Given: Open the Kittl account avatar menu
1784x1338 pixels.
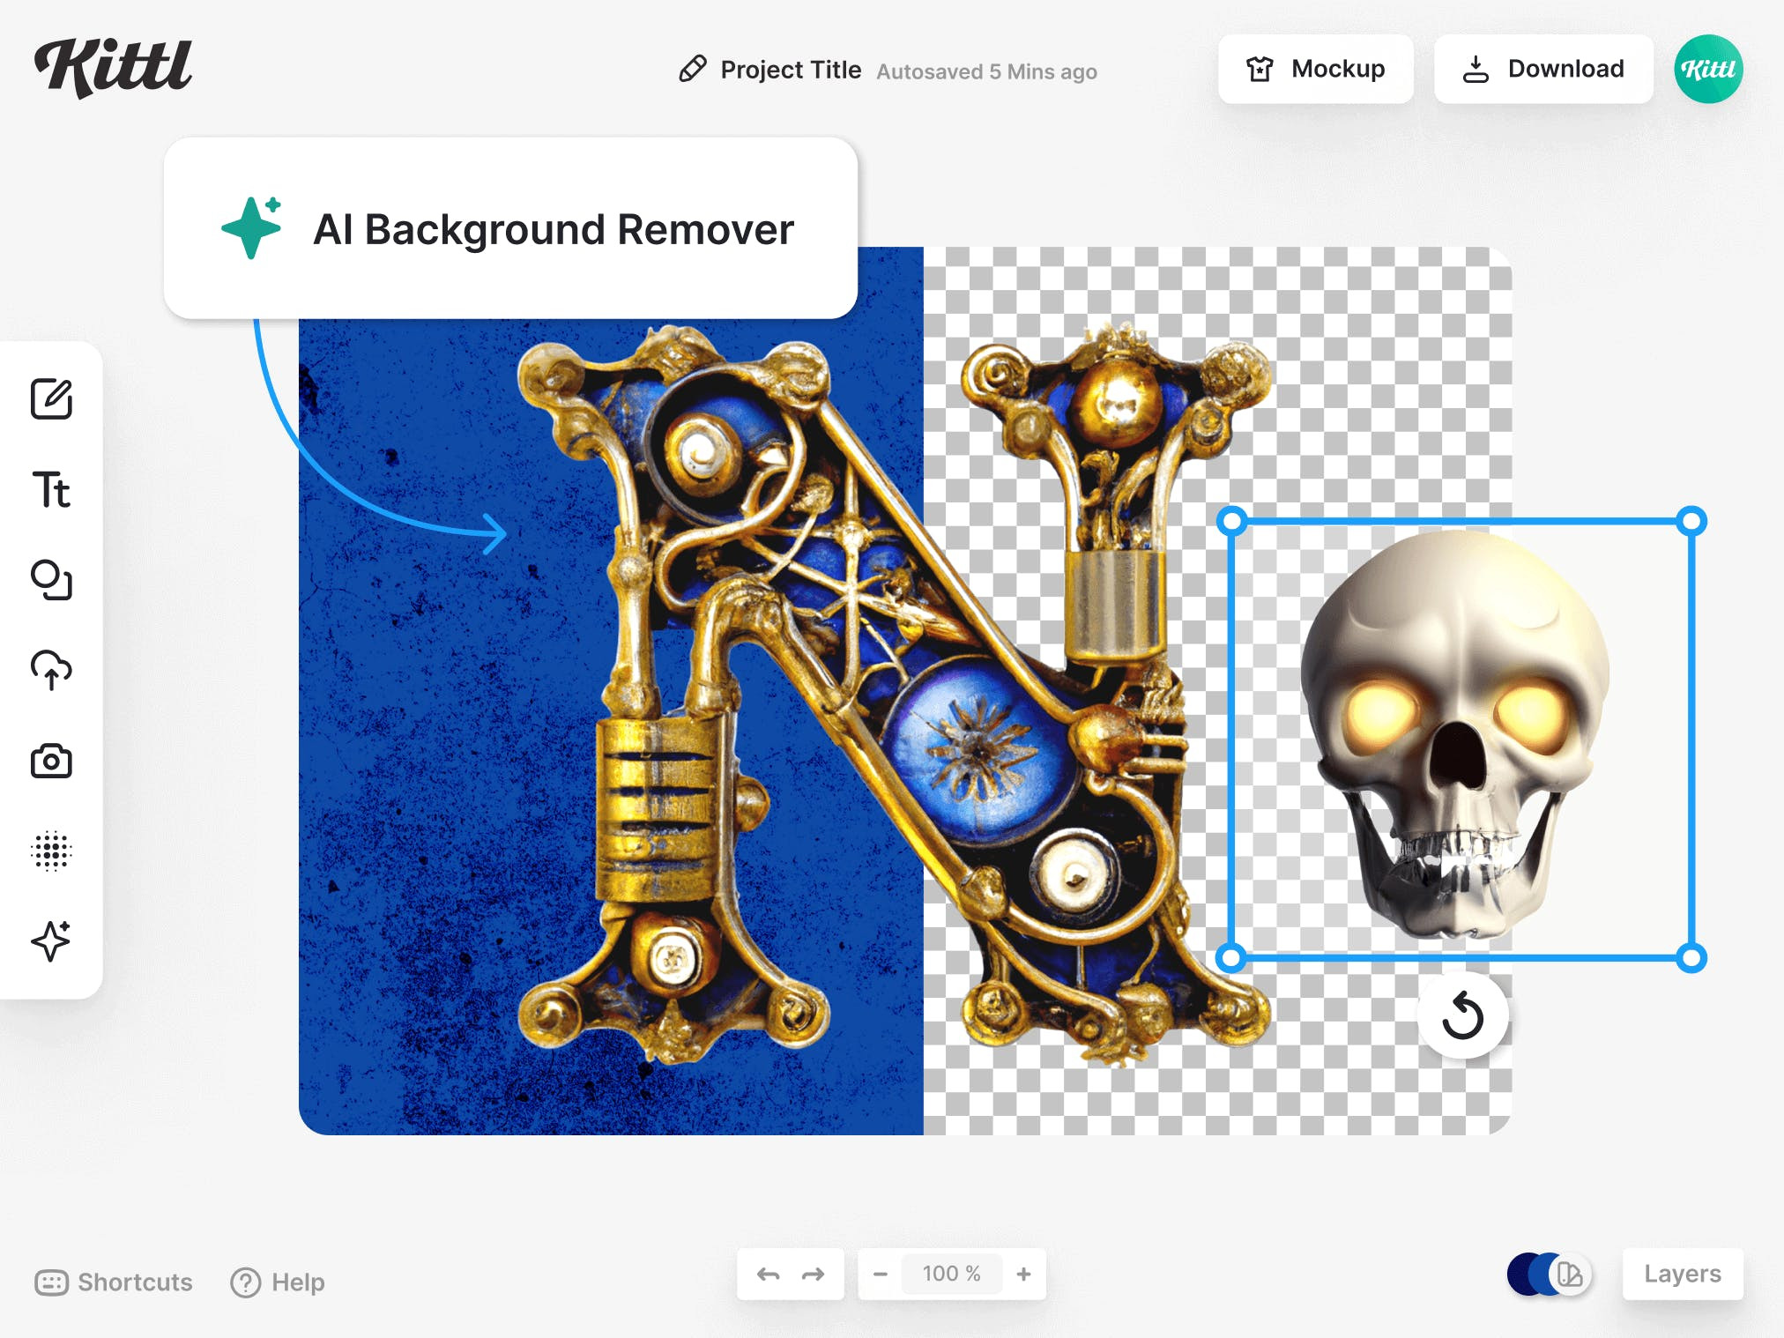Looking at the screenshot, I should point(1707,69).
